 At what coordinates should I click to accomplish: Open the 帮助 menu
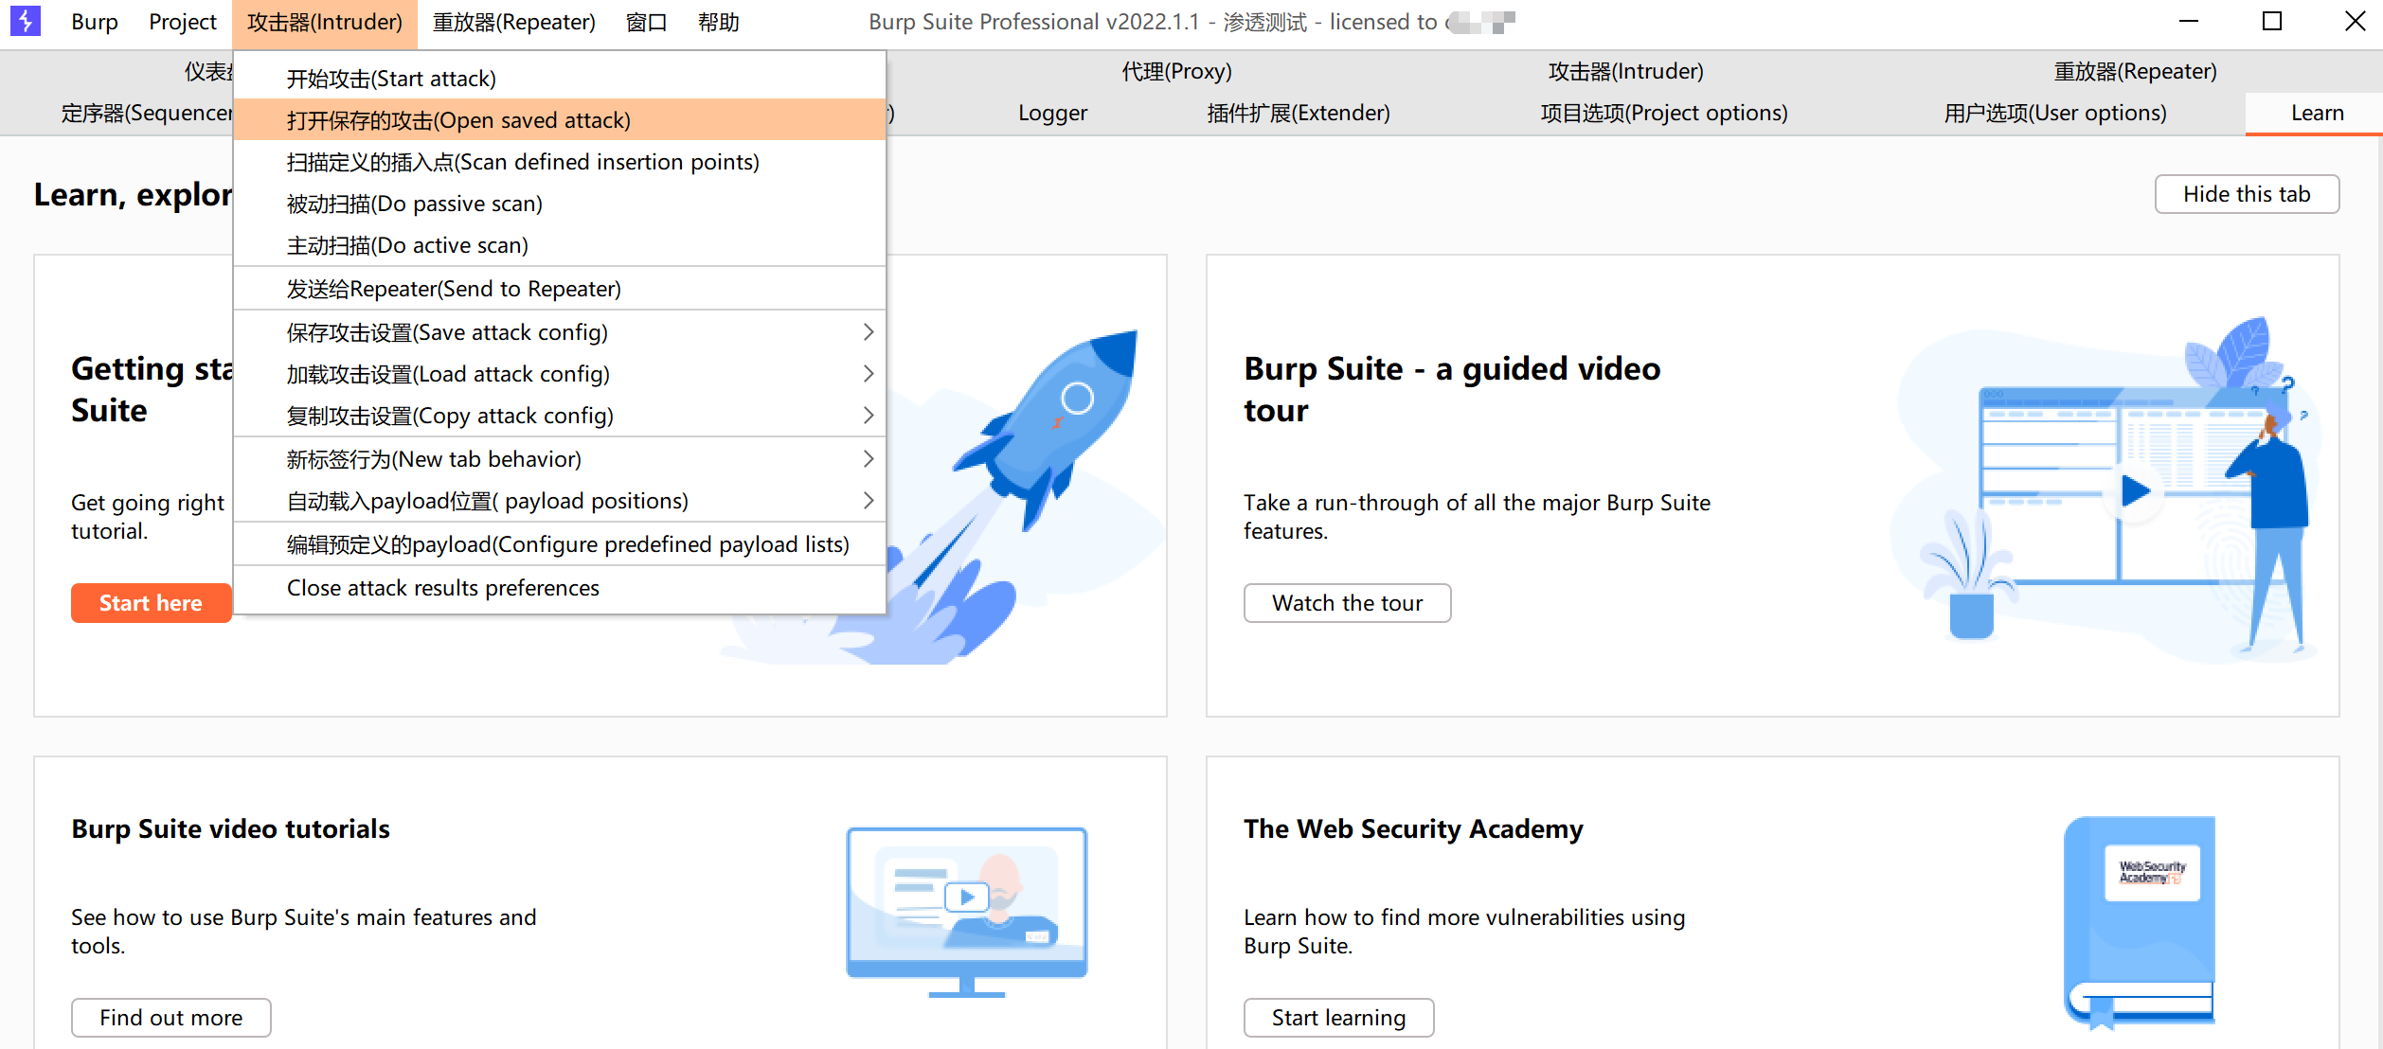(719, 22)
